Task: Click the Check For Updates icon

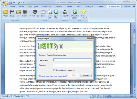Action: click(x=75, y=12)
